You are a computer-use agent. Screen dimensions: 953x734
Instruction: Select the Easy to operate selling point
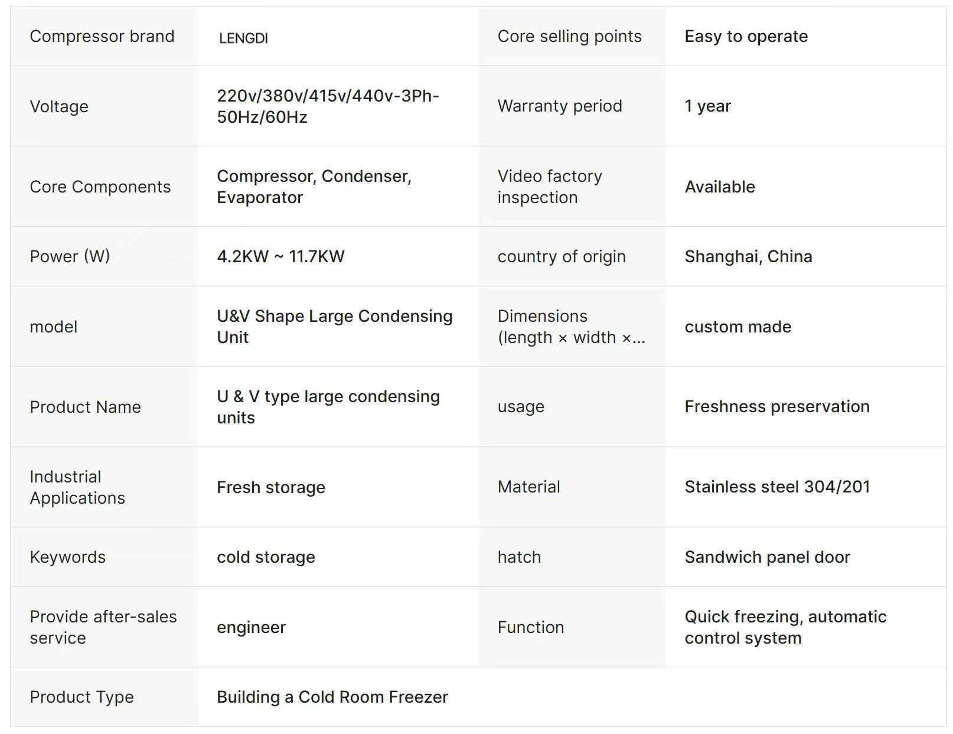click(x=746, y=36)
